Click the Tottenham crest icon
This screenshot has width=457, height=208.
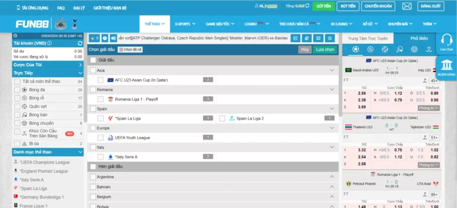(74, 23)
